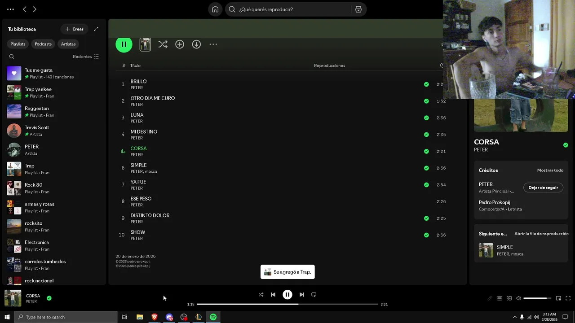The image size is (575, 323).
Task: Go to Spotify home via house icon
Action: [x=215, y=9]
